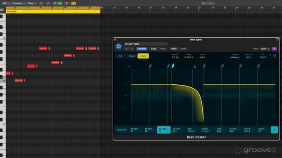Image resolution: width=282 pixels, height=158 pixels.
Task: Select the lowest red MIDI note in the piano roll
Action: (19, 80)
